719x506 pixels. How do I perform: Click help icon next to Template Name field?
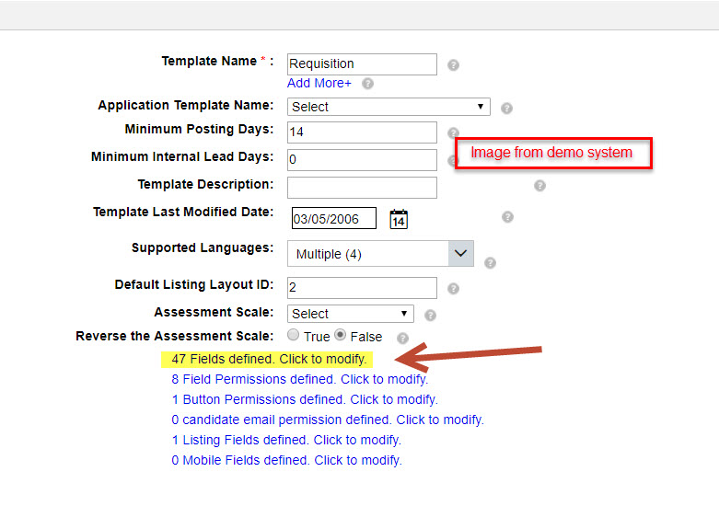(x=453, y=65)
